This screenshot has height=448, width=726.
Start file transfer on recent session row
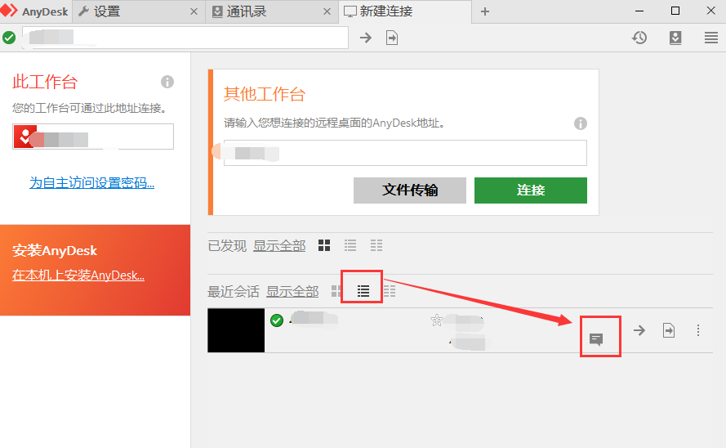(669, 330)
